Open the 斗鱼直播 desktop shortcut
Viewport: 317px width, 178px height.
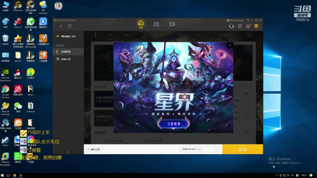pos(43,57)
